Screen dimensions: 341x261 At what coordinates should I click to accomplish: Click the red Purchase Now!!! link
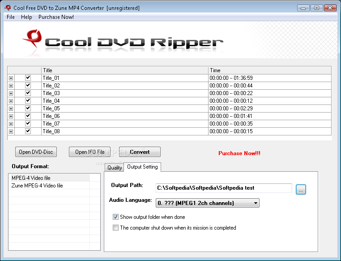[x=239, y=153]
